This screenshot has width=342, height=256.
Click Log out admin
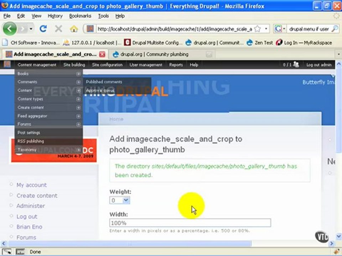point(319,65)
